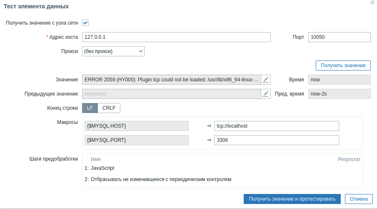This screenshot has height=209, width=377.
Task: Click the JavaScript preprocessing step
Action: [102, 168]
